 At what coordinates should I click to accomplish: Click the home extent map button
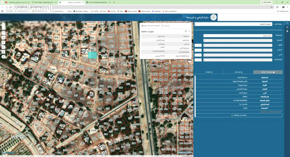[3, 47]
